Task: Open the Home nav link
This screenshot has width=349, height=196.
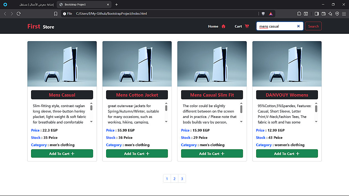Action: pyautogui.click(x=213, y=26)
